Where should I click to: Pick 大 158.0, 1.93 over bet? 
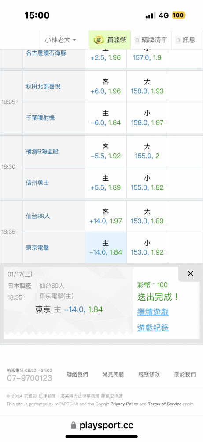point(147,86)
